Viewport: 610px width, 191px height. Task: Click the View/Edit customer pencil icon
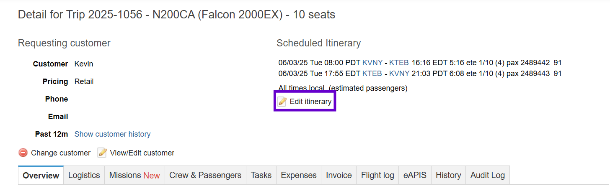102,153
